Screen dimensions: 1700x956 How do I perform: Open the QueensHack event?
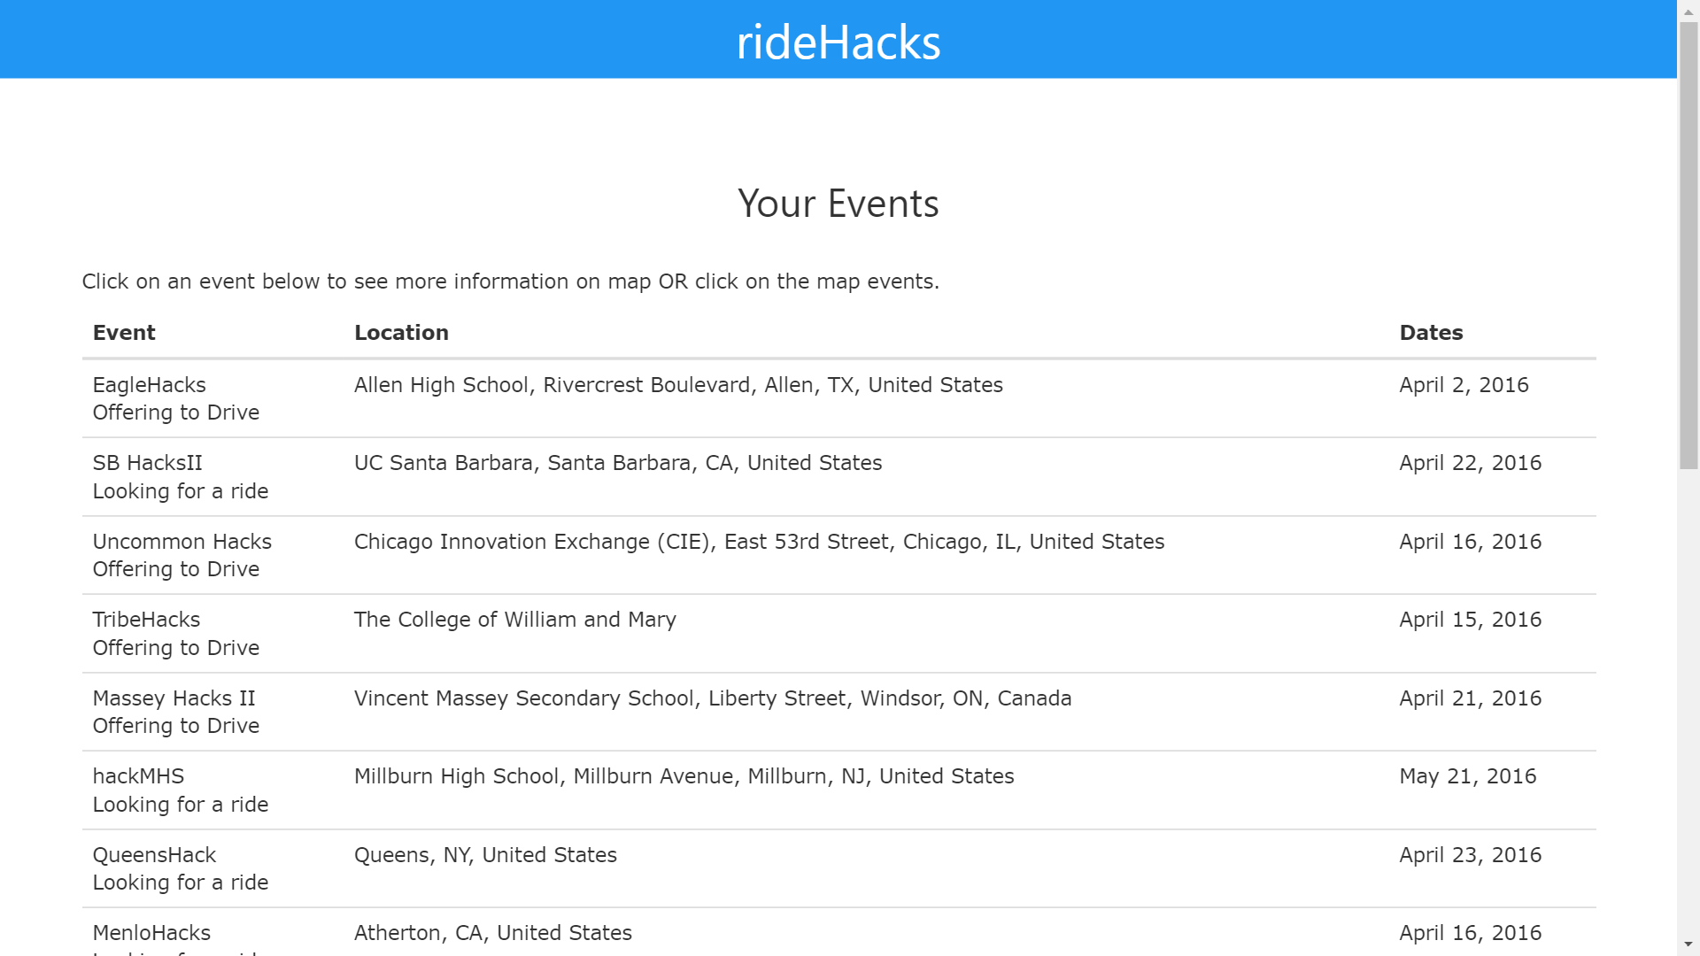[x=154, y=855]
